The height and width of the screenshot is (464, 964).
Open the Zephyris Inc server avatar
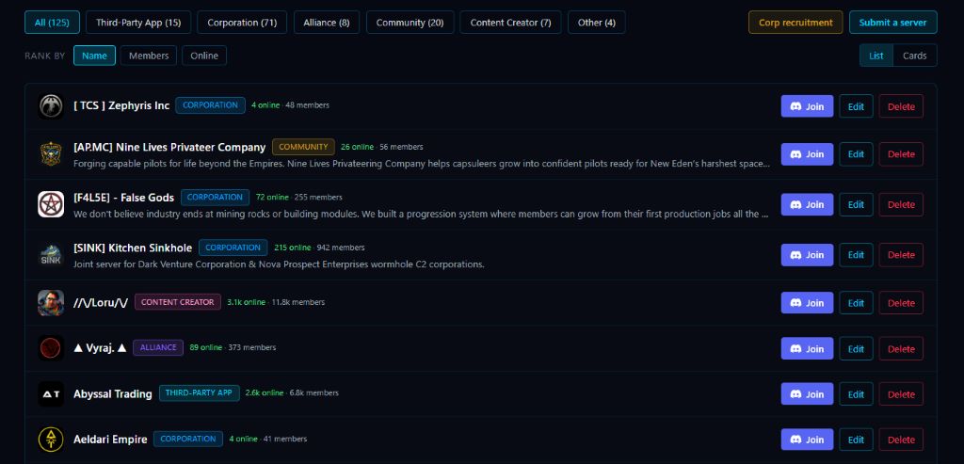coord(51,106)
